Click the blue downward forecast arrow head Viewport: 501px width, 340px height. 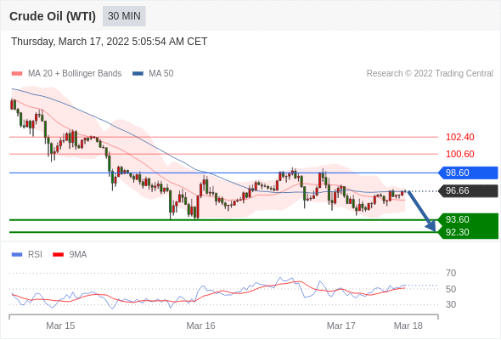coord(431,226)
